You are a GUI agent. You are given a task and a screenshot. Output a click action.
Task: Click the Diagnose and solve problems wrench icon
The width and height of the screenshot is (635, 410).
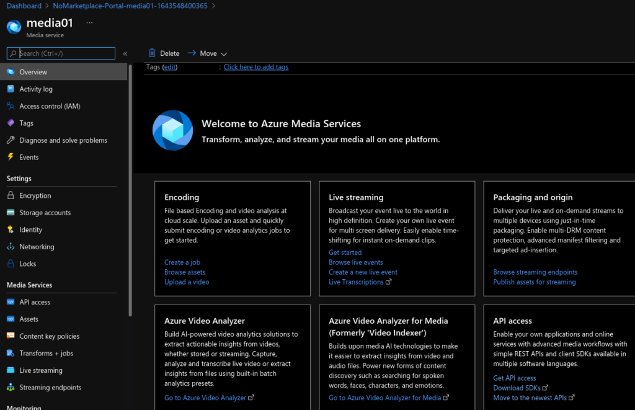click(11, 140)
